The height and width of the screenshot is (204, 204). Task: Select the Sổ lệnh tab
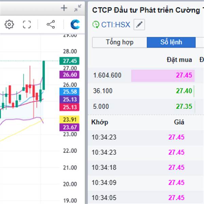pos(171,42)
